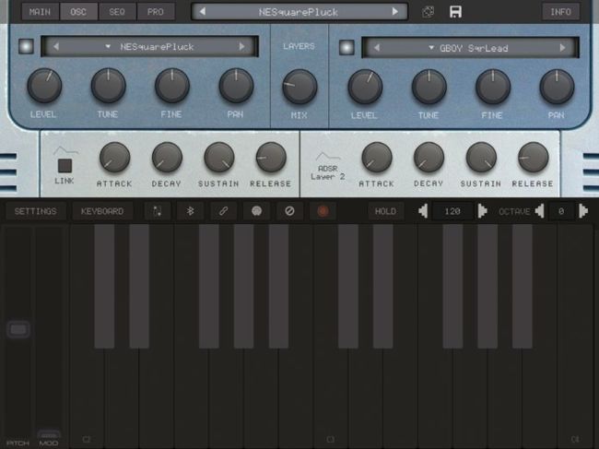
Task: Click the save preset floppy disk icon
Action: point(454,12)
